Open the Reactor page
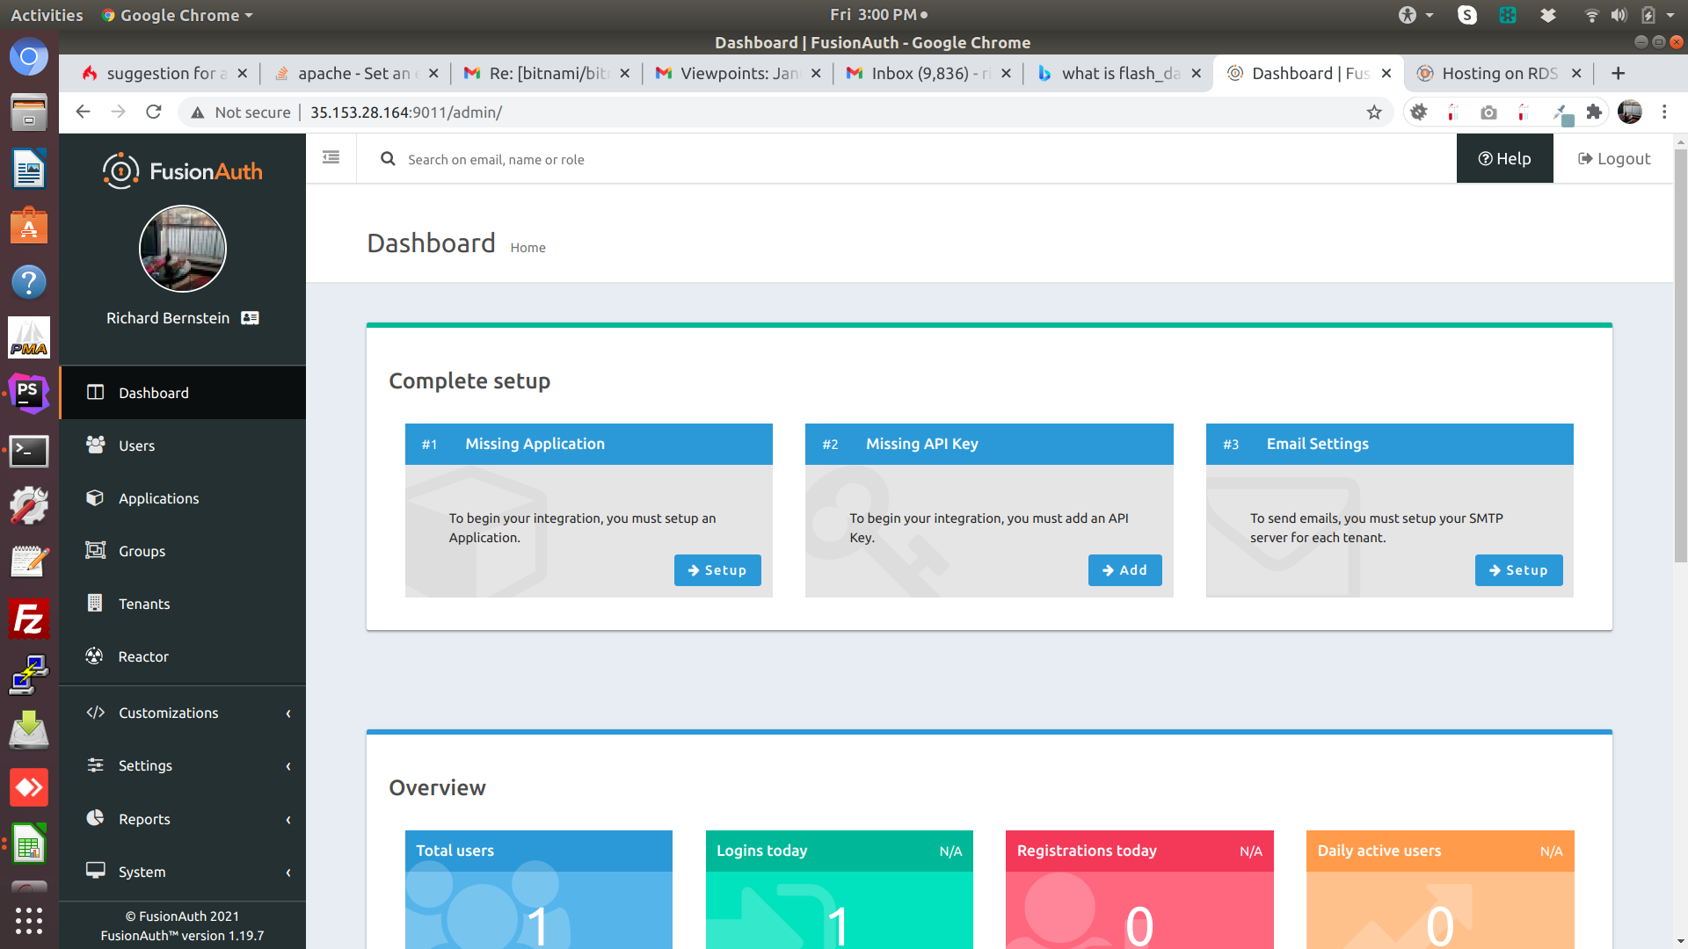Image resolution: width=1688 pixels, height=949 pixels. 183,656
